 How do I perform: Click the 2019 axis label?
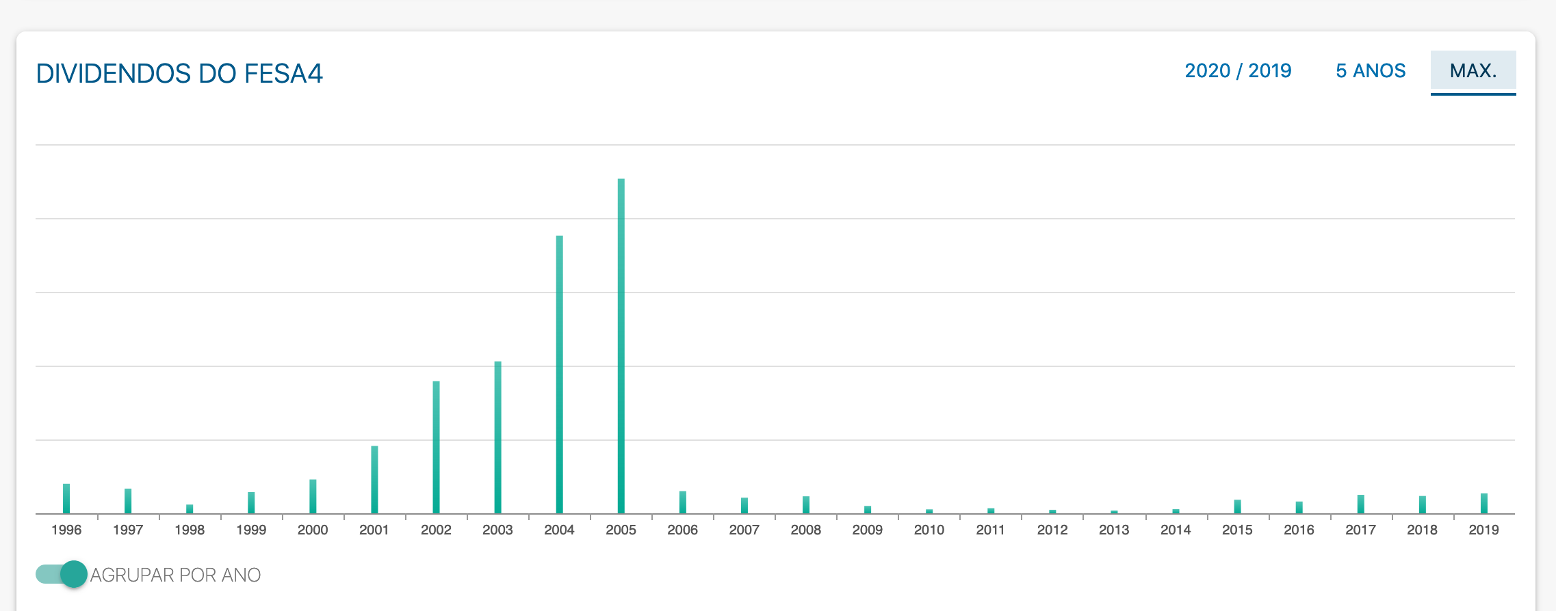1484,530
